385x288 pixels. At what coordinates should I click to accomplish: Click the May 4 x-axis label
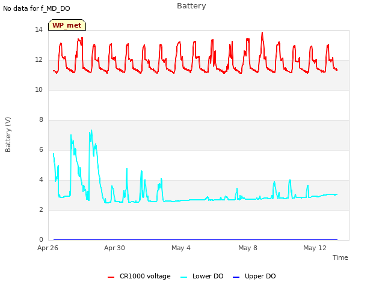pyautogui.click(x=181, y=248)
